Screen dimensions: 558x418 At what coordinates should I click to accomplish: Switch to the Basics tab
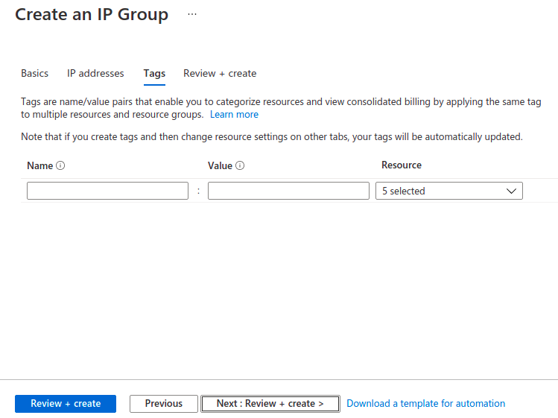(34, 73)
